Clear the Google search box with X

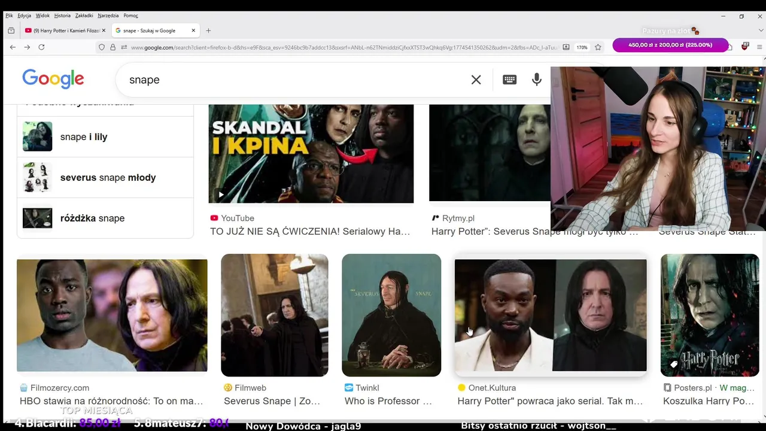(476, 80)
